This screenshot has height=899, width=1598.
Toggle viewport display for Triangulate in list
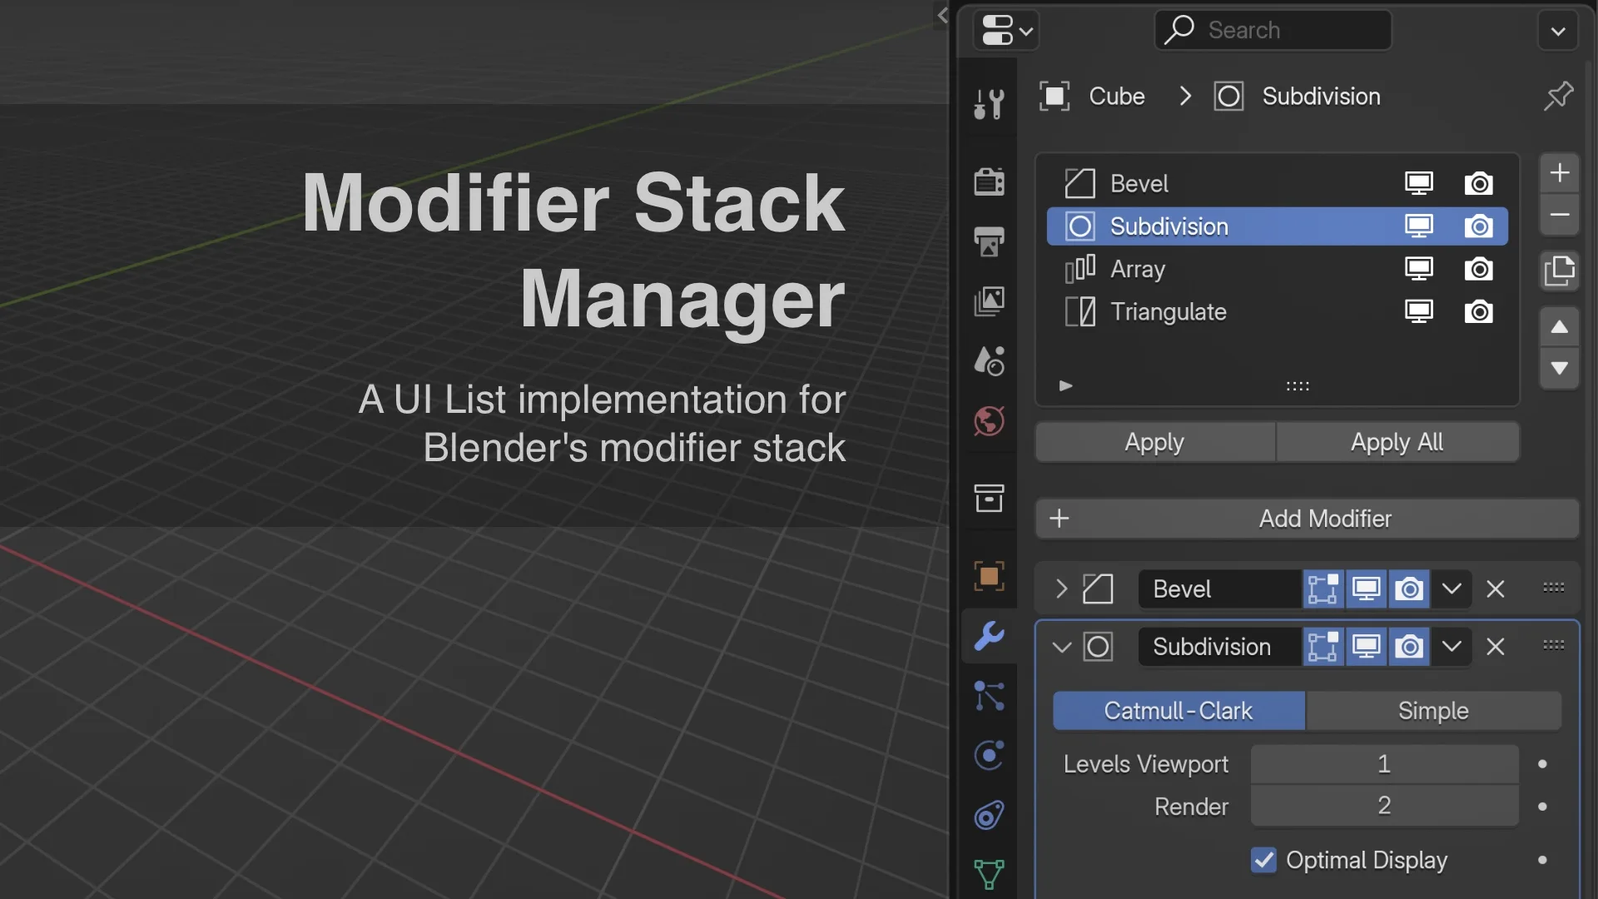click(x=1419, y=312)
